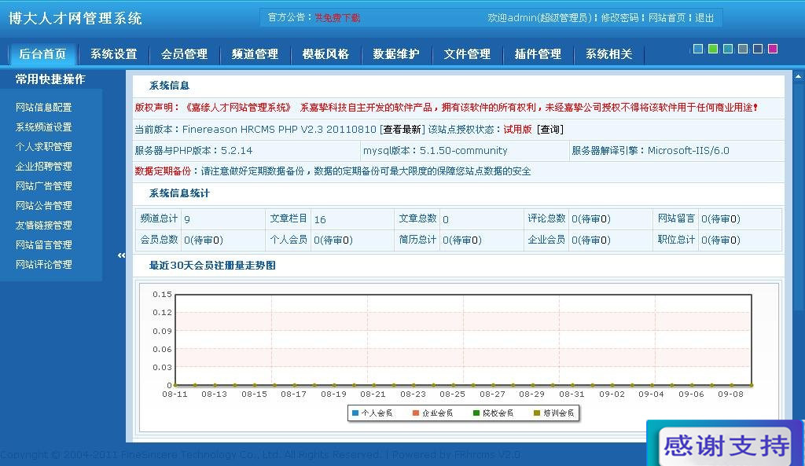
Task: Click the 频道总计 value 9
Action: pyautogui.click(x=187, y=219)
